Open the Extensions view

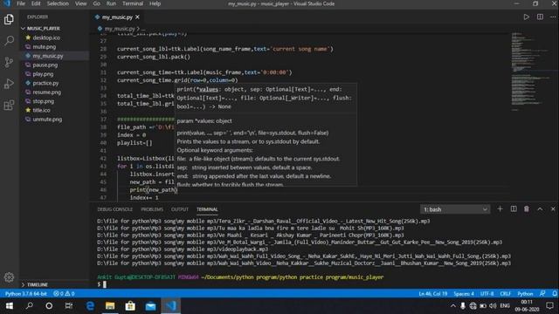pyautogui.click(x=9, y=106)
